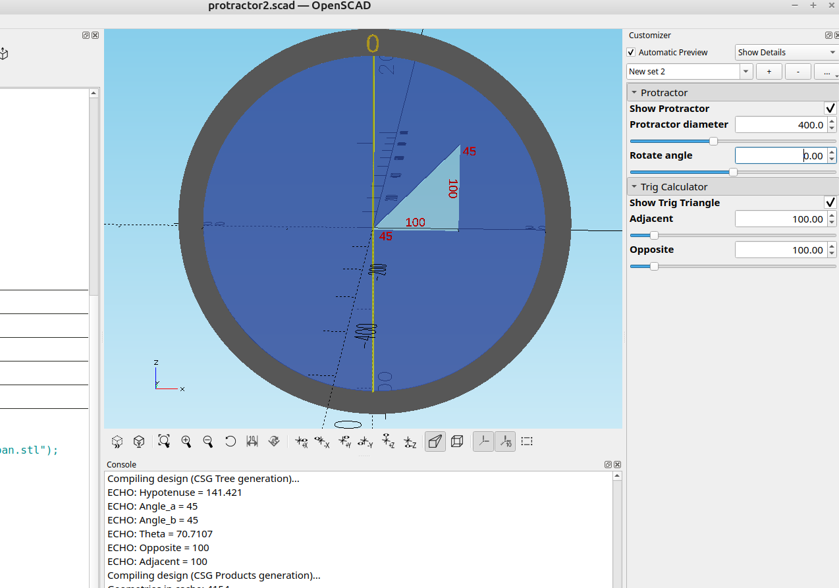Uncheck the Show Trig Triangle checkbox
The image size is (839, 588).
[x=830, y=203]
